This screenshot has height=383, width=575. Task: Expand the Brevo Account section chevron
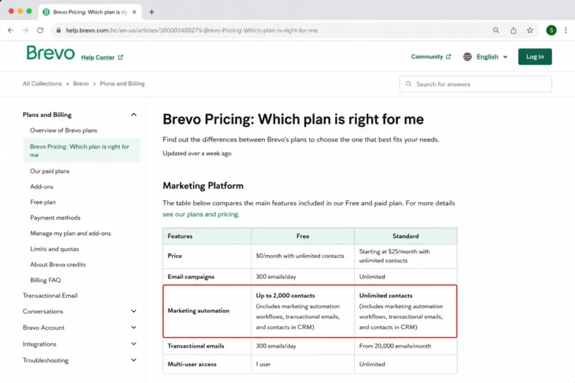tap(134, 327)
